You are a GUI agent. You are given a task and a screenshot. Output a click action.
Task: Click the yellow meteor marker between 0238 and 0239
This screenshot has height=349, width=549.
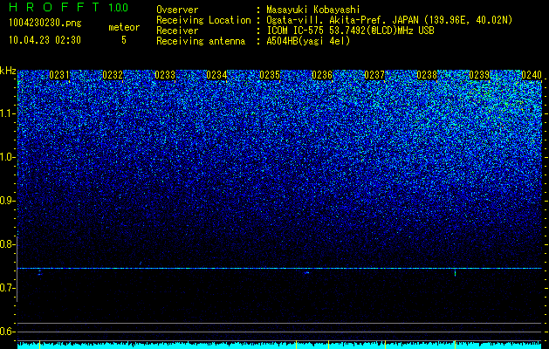click(x=455, y=344)
